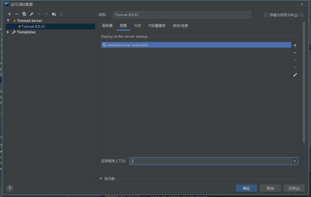Screen dimensions: 311x197
Task: Add a deployment artifact with plus button
Action: pyautogui.click(x=295, y=45)
